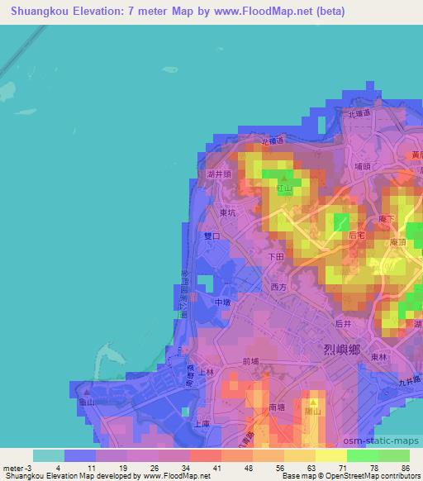Open the 'Base map © OpenStreetMap contributors' attribution

click(351, 476)
